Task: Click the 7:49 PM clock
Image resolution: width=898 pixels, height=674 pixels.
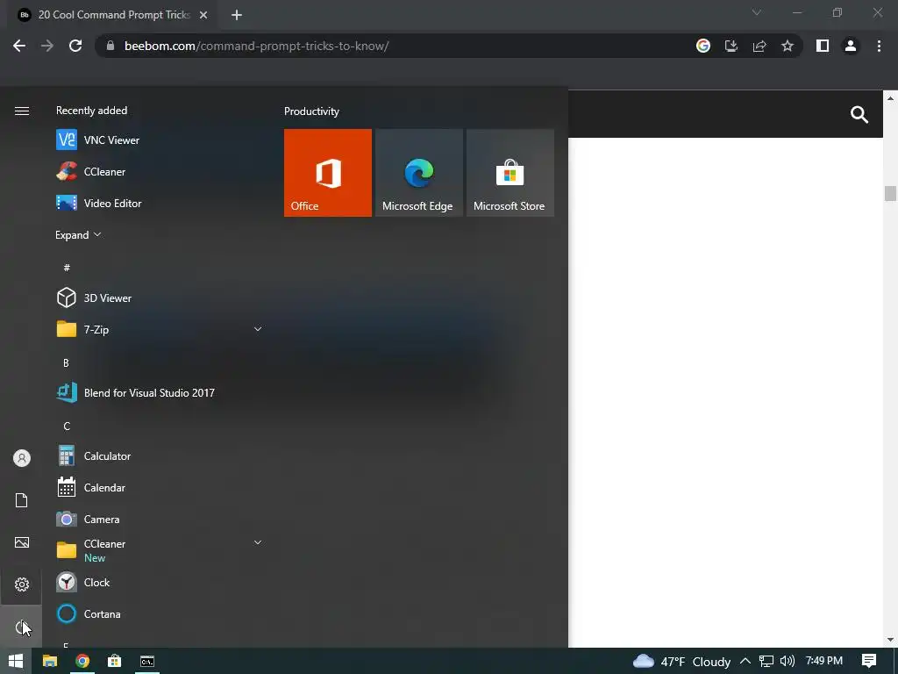Action: (x=824, y=661)
